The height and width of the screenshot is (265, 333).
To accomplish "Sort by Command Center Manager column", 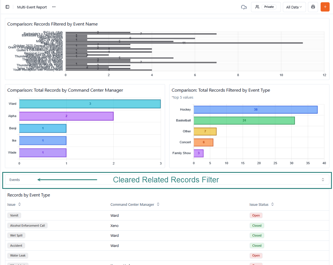I will click(158, 204).
